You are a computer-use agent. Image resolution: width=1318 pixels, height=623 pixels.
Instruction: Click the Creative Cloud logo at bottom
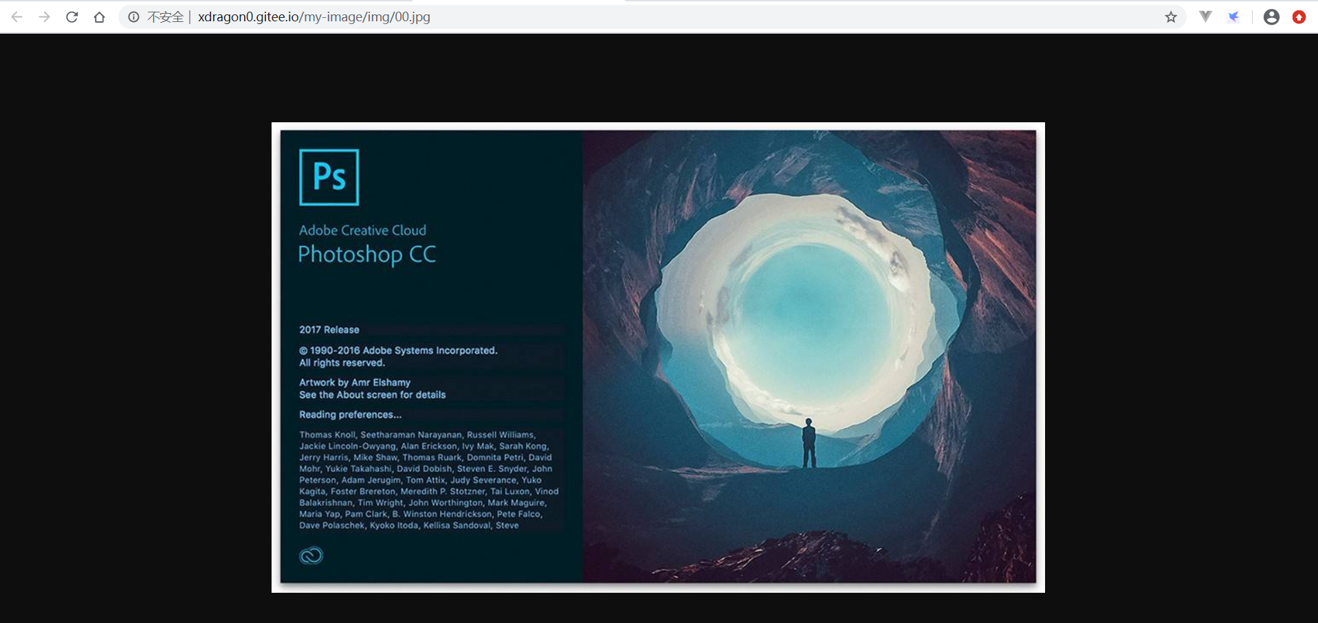pos(311,555)
